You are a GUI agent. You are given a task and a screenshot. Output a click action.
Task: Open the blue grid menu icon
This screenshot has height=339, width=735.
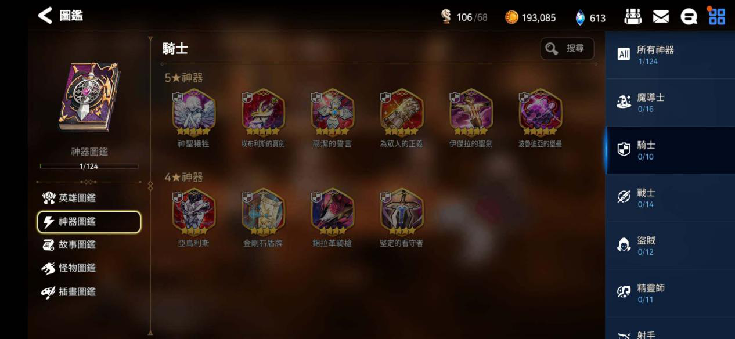click(717, 16)
